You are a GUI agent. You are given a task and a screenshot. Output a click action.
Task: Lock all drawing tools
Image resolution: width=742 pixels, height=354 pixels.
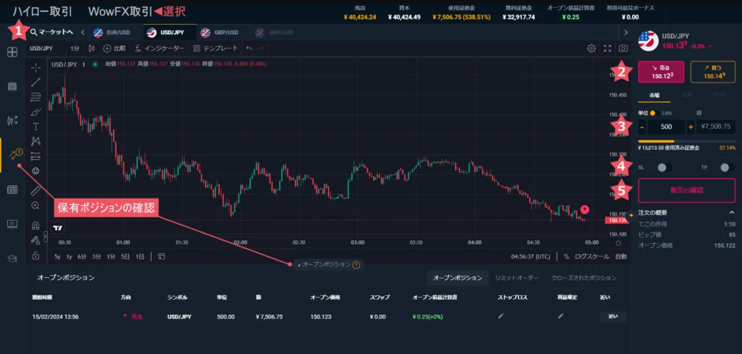36,256
